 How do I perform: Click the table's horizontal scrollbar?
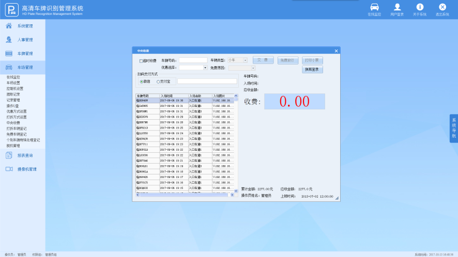click(x=184, y=195)
